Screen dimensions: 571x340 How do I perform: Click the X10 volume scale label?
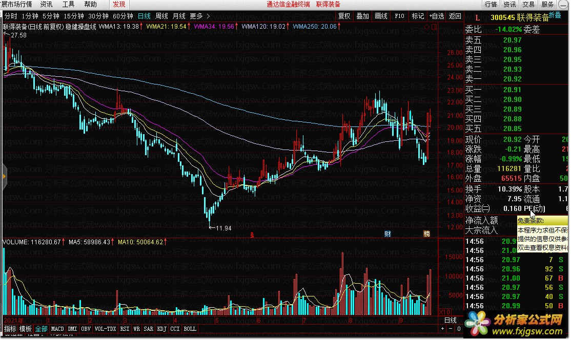(x=444, y=312)
